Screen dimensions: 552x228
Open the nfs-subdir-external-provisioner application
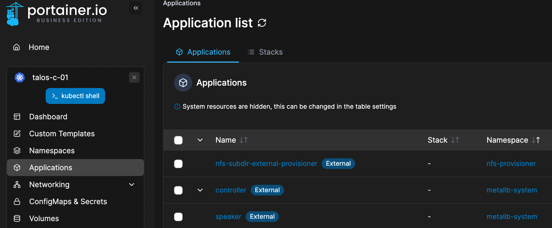(x=266, y=164)
